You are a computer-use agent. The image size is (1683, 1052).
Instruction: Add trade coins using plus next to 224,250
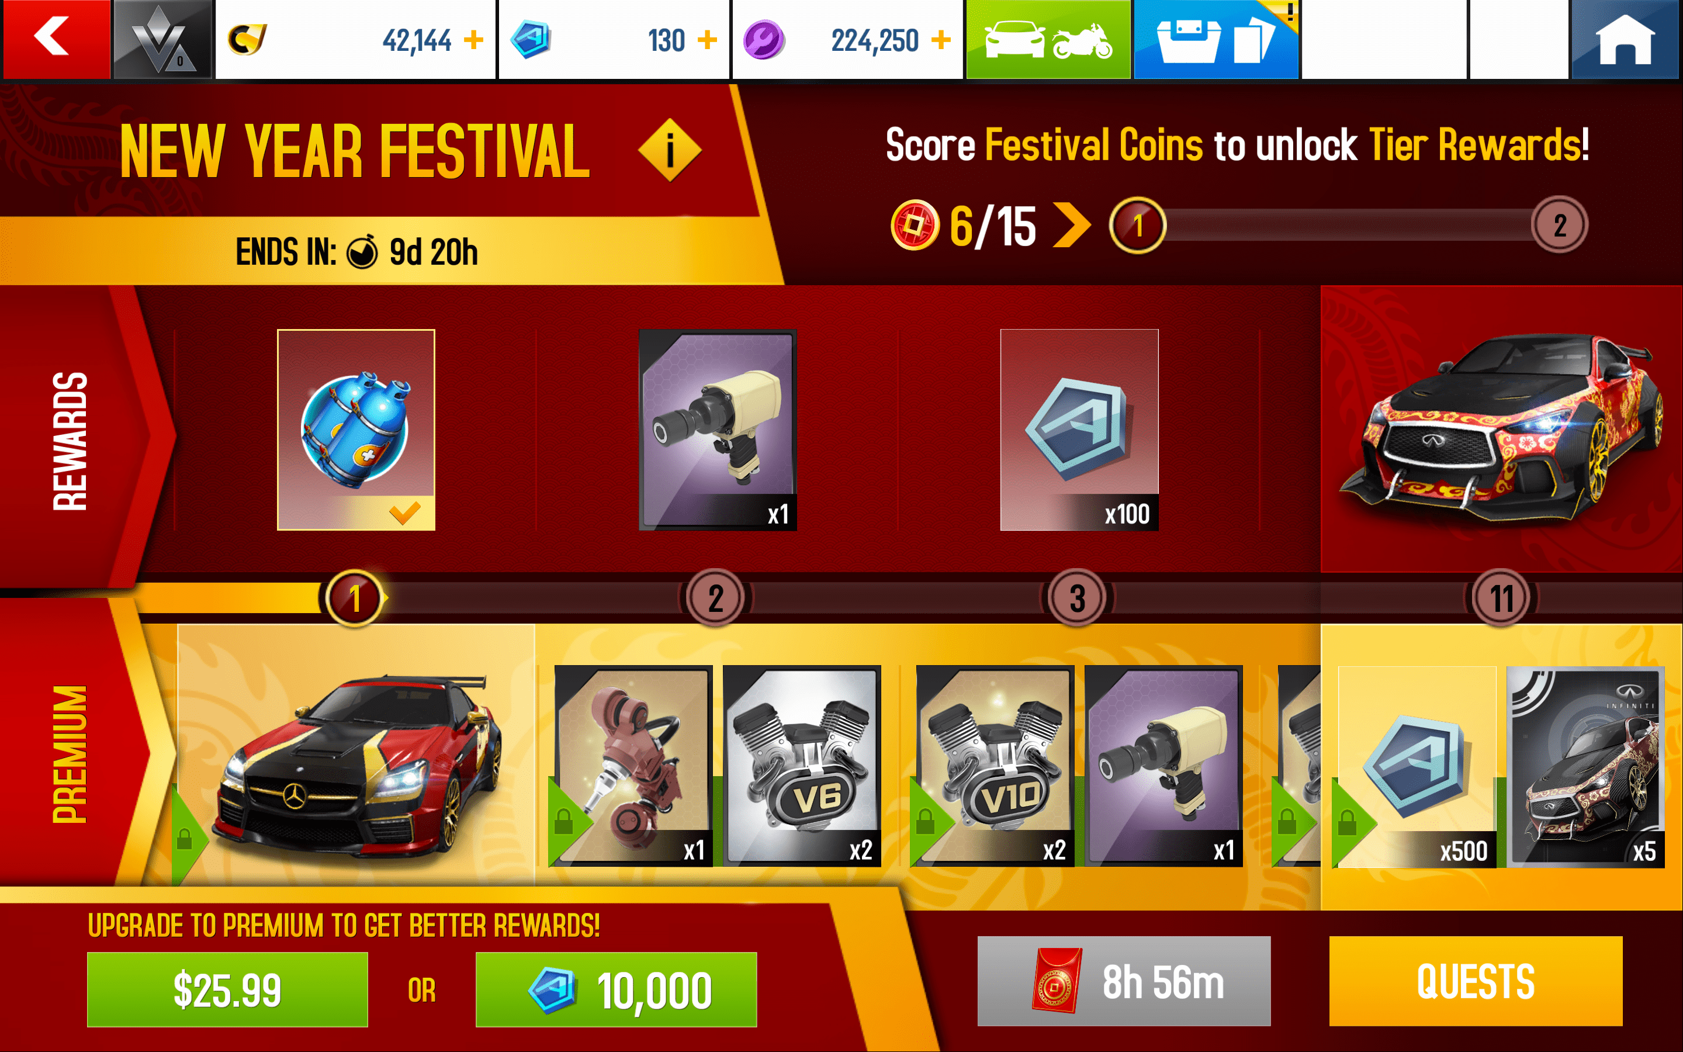(941, 40)
